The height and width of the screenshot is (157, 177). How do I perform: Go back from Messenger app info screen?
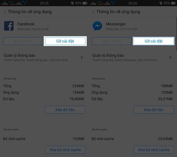pos(93,12)
